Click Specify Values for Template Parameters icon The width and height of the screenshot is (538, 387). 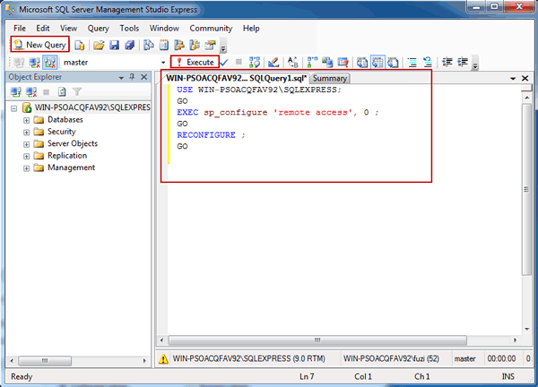[292, 63]
